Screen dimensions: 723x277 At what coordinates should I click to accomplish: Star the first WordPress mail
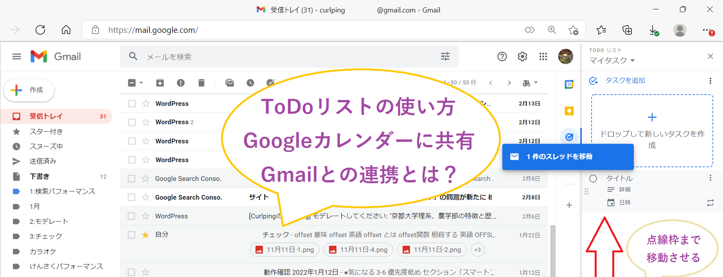(x=146, y=104)
